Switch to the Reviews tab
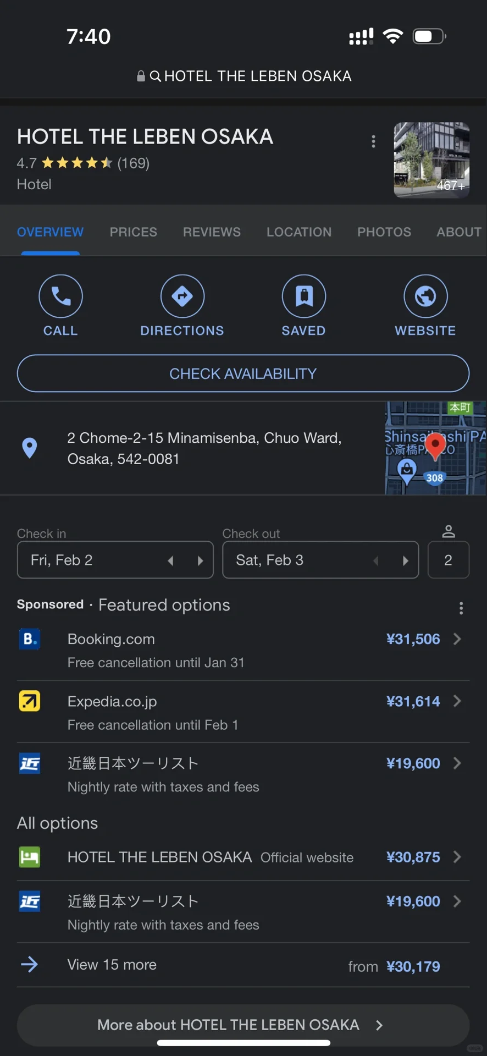487x1056 pixels. [212, 232]
